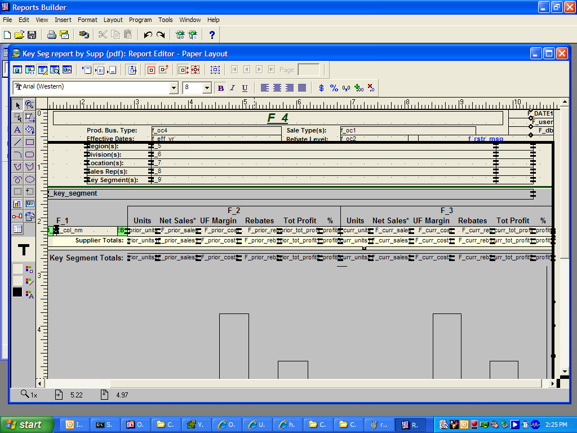
Task: Open the font size dropdown
Action: point(206,88)
